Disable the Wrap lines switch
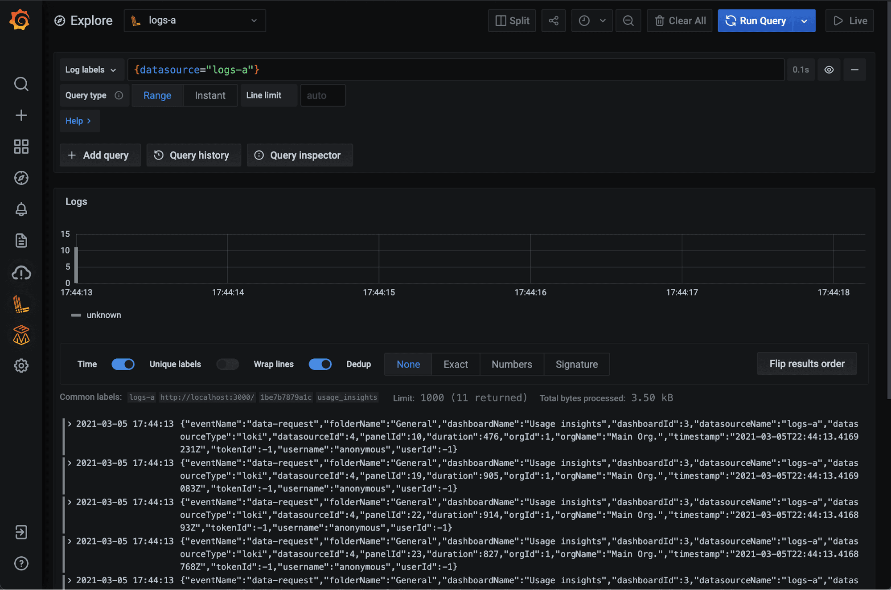 click(320, 364)
